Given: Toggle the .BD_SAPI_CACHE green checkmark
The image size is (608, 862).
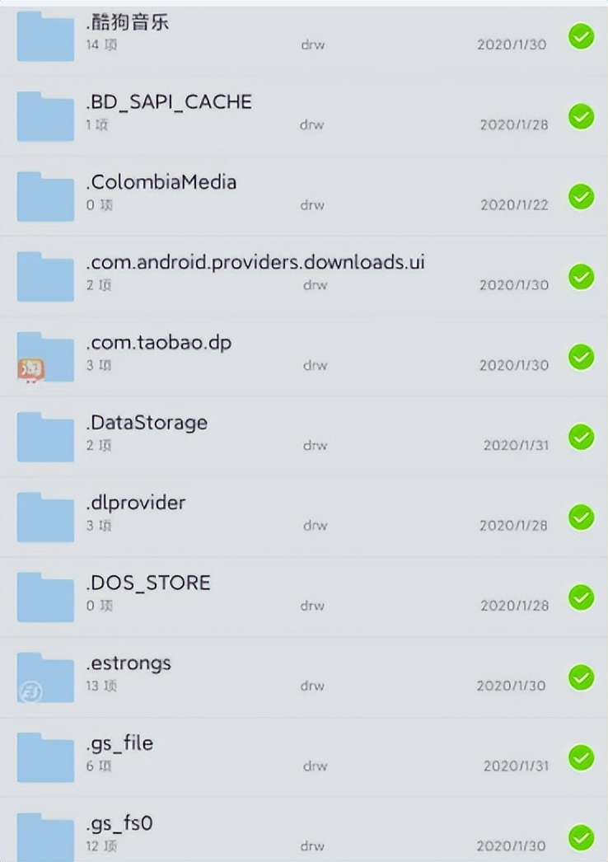Looking at the screenshot, I should click(x=581, y=116).
